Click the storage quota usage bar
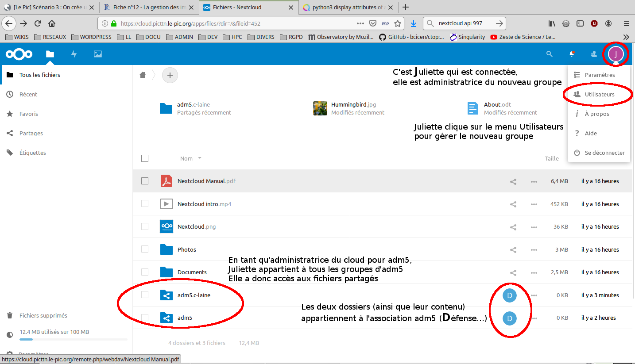 [73, 339]
